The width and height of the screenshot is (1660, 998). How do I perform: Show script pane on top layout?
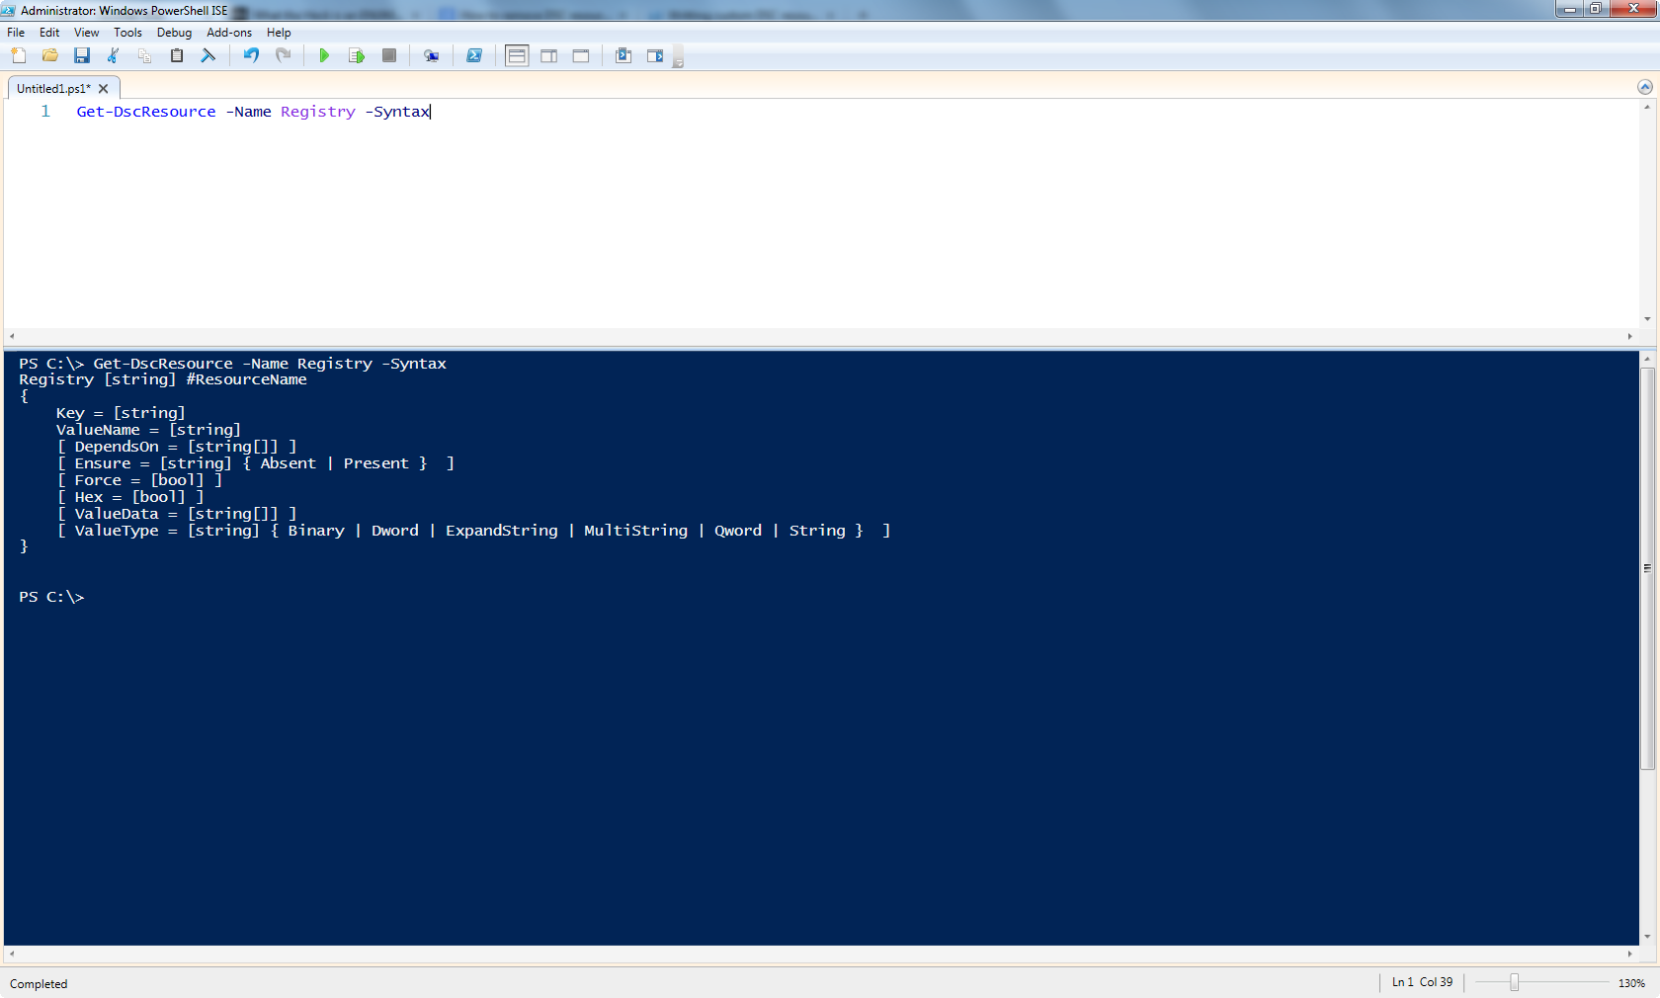point(517,56)
